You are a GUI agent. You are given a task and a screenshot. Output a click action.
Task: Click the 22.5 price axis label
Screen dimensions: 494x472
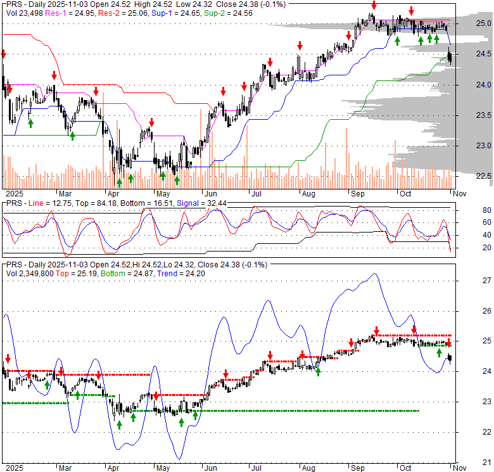483,176
